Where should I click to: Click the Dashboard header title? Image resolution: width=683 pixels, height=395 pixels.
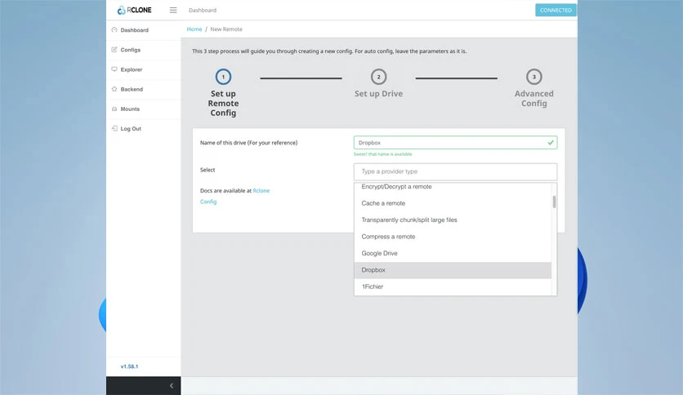[203, 10]
